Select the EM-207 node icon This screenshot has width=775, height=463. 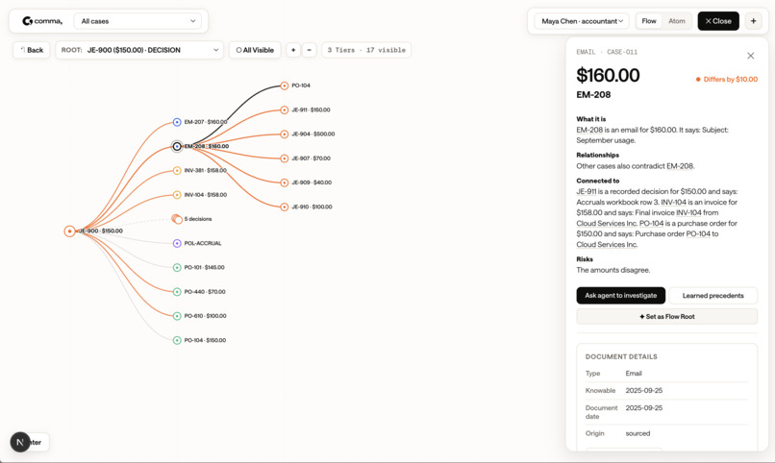177,122
